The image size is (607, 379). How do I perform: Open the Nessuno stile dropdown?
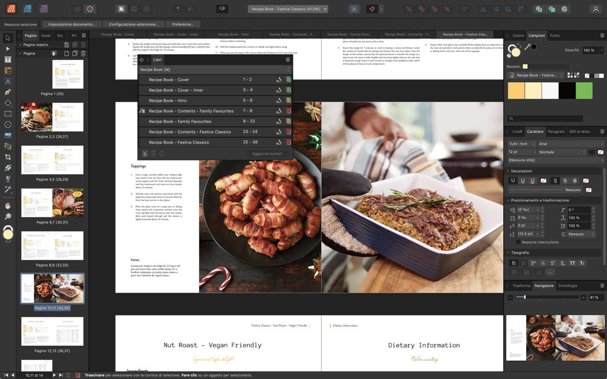pos(555,160)
